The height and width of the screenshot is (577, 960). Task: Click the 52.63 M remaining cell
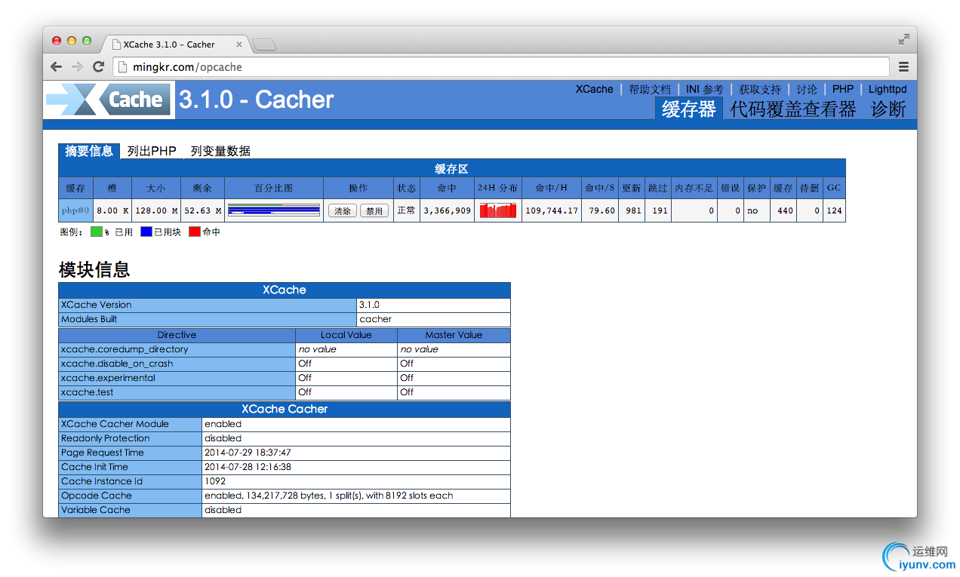202,210
